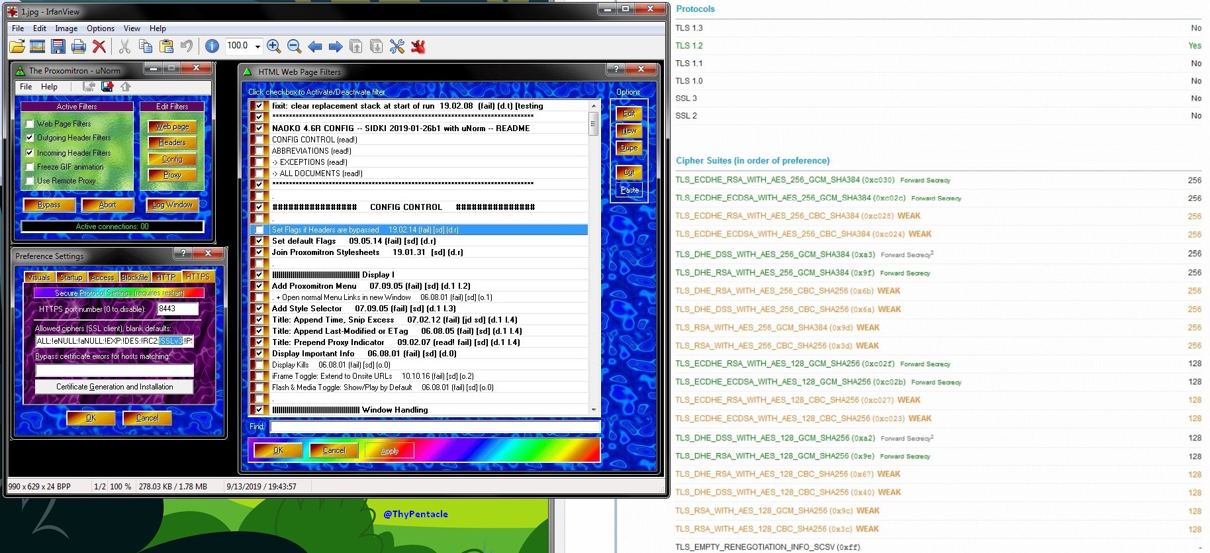Screen dimensions: 1210x553
Task: Toggle the Web Page Filters checkbox
Action: coord(30,124)
